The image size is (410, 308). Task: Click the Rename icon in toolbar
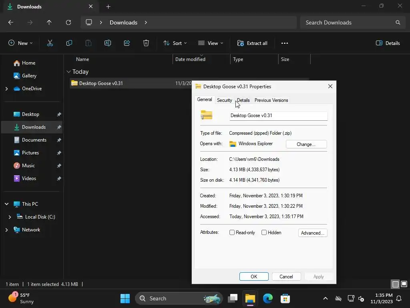tap(108, 43)
